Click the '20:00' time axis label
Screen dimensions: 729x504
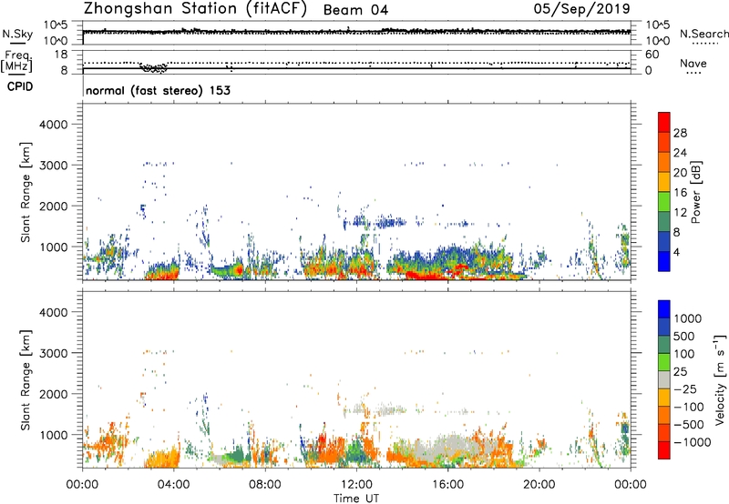539,485
